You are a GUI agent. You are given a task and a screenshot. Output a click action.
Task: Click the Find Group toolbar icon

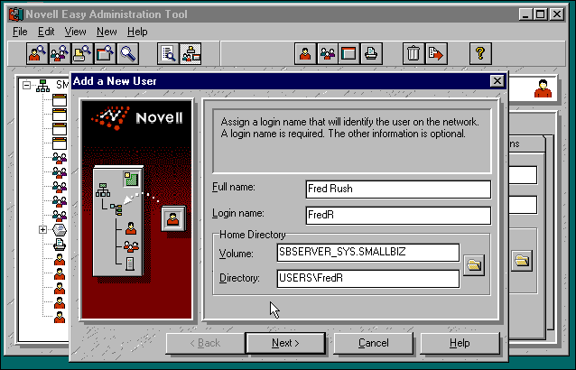coord(60,53)
